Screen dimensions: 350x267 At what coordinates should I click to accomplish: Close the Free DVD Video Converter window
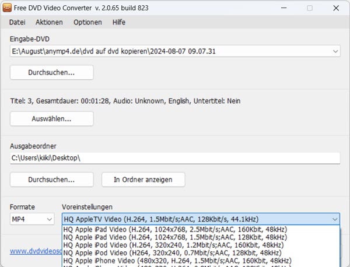[336, 8]
